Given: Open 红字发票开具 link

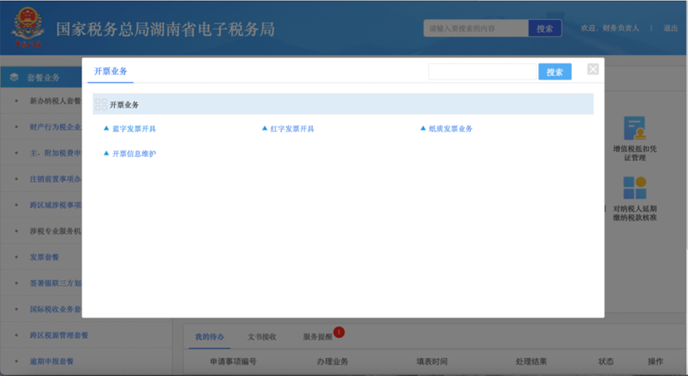Looking at the screenshot, I should tap(292, 129).
